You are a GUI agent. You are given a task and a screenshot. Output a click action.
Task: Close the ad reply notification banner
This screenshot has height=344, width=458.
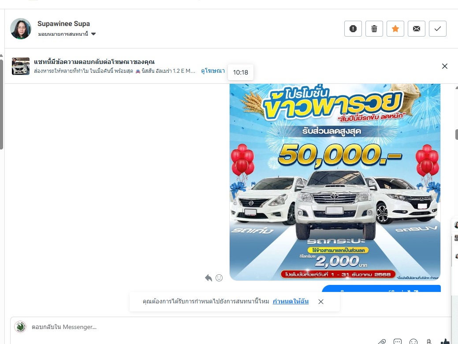click(x=445, y=66)
